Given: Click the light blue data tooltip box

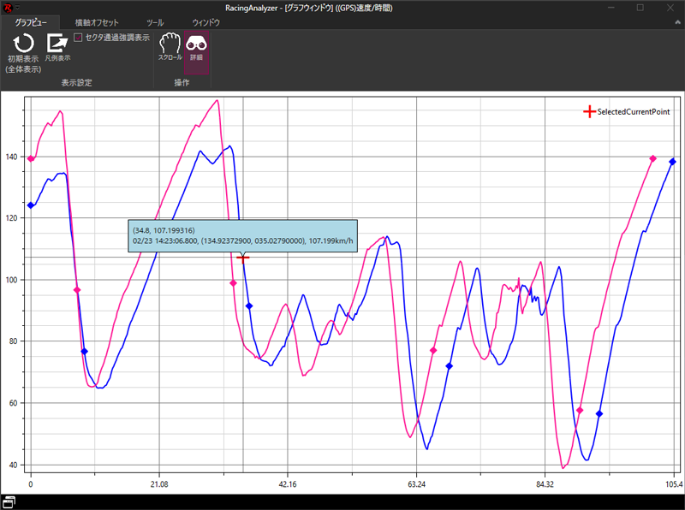Looking at the screenshot, I should coord(243,235).
